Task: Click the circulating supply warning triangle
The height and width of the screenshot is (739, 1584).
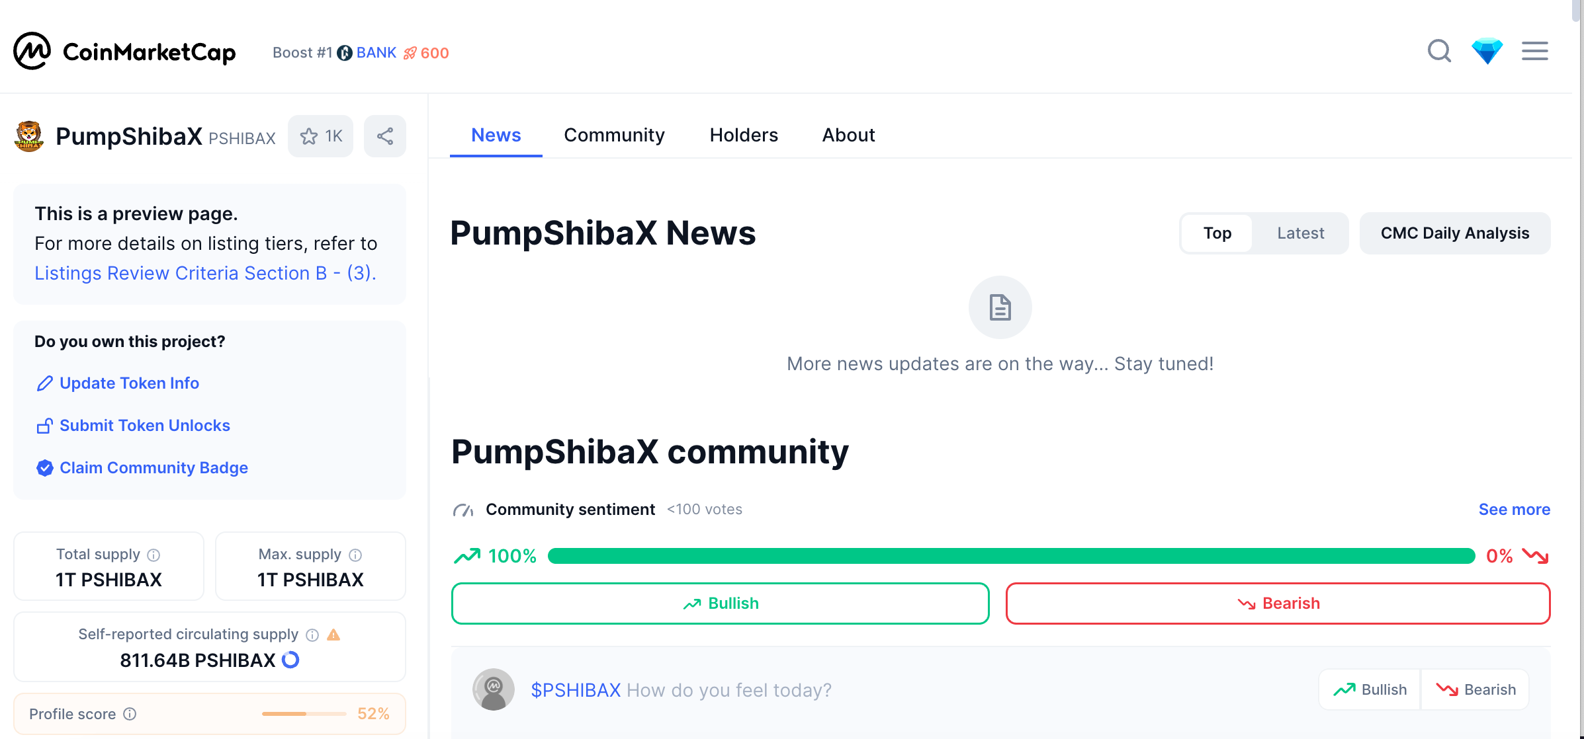Action: point(333,635)
